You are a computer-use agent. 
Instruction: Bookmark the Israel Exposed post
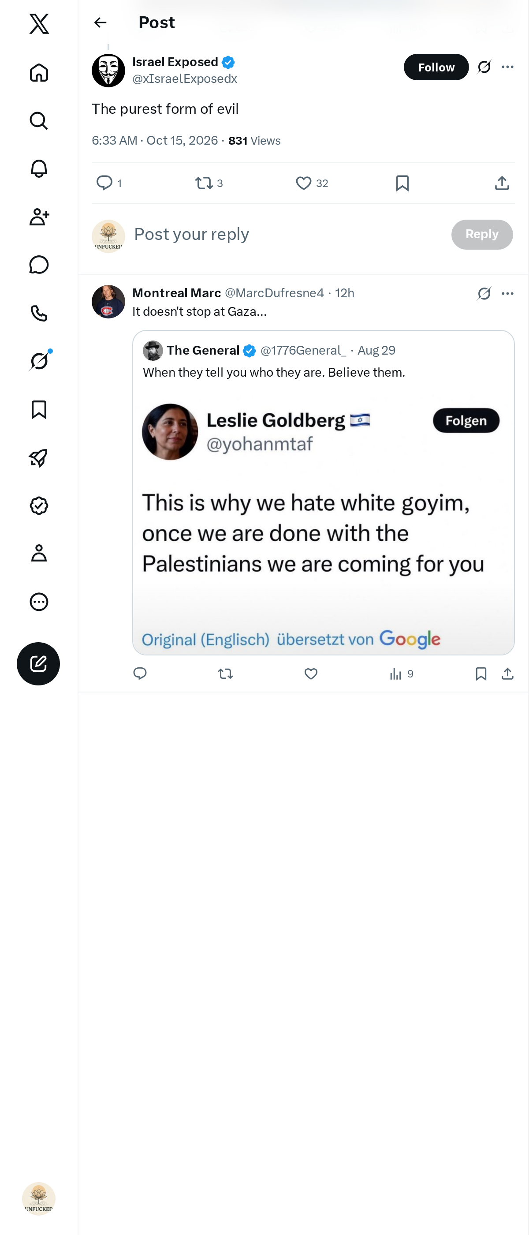coord(402,183)
